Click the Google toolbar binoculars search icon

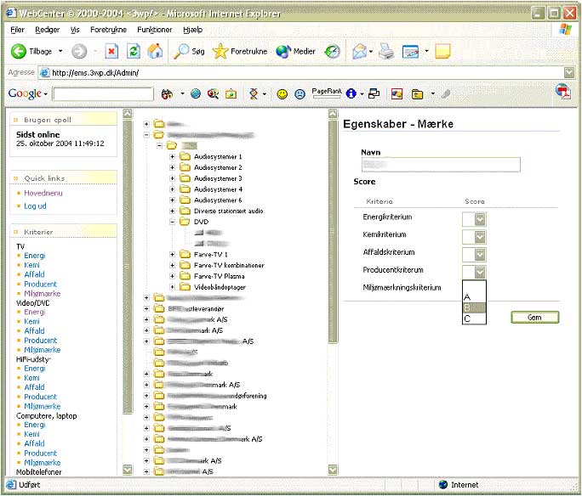pyautogui.click(x=167, y=94)
